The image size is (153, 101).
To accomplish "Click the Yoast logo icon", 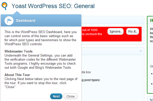I will (5, 6).
